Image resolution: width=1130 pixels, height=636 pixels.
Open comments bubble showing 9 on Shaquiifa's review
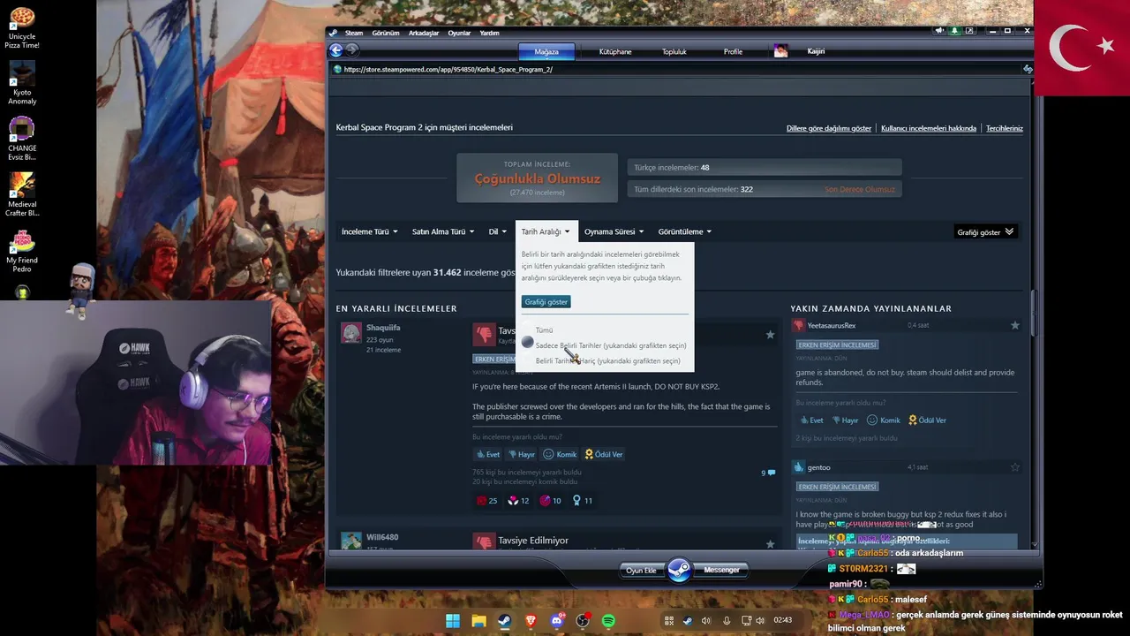(768, 473)
